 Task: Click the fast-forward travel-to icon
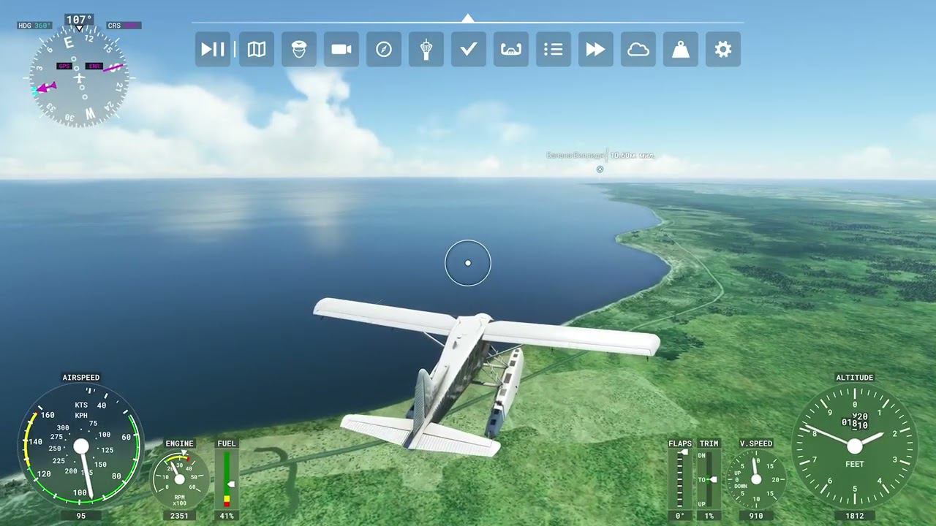[x=596, y=49]
